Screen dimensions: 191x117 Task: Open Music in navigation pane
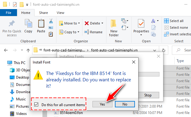(18, 99)
